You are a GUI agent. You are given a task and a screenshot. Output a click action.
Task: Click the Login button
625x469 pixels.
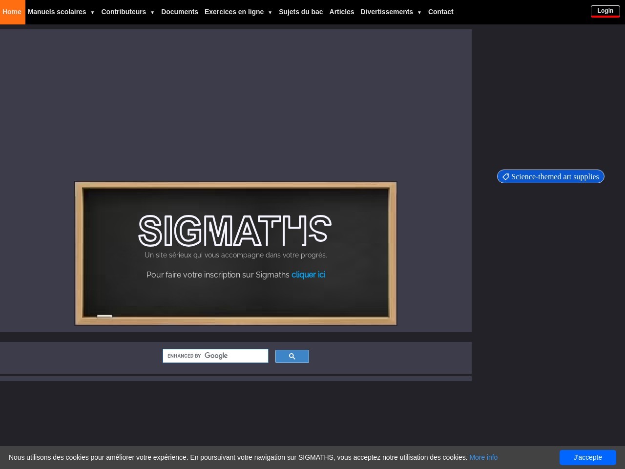point(605,11)
